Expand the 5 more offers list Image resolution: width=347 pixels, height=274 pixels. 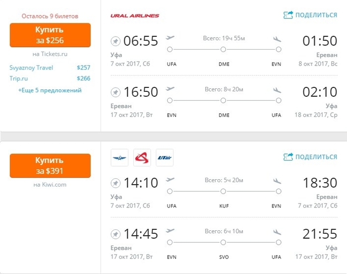point(50,90)
